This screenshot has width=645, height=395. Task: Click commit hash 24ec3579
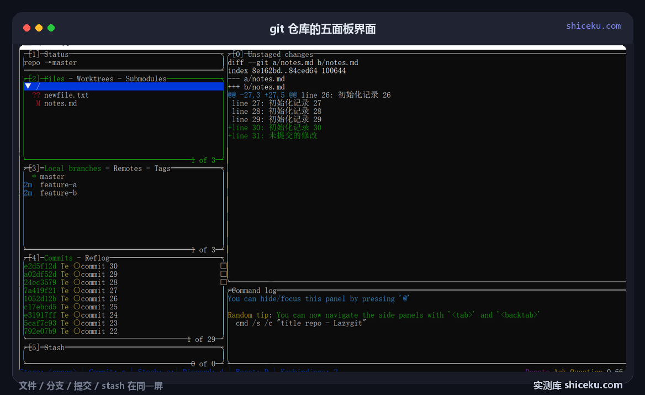click(x=40, y=283)
